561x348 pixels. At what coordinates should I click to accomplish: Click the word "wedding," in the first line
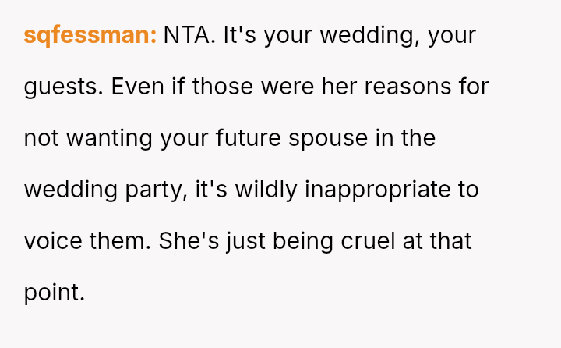tap(367, 35)
